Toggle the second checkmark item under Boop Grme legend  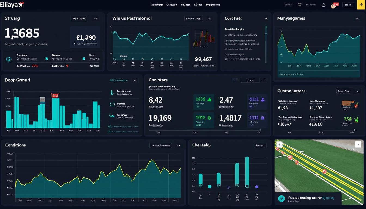110,131
